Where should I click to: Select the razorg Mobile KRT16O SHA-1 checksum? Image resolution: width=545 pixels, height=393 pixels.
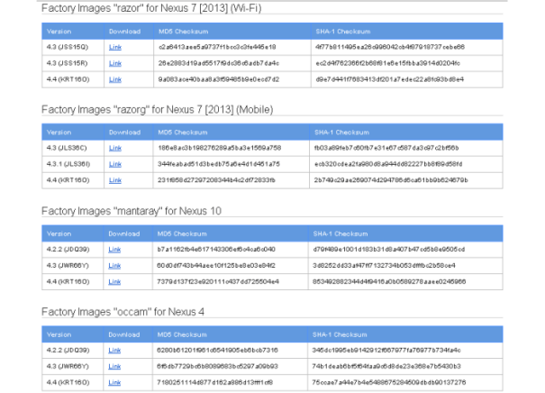coord(391,180)
